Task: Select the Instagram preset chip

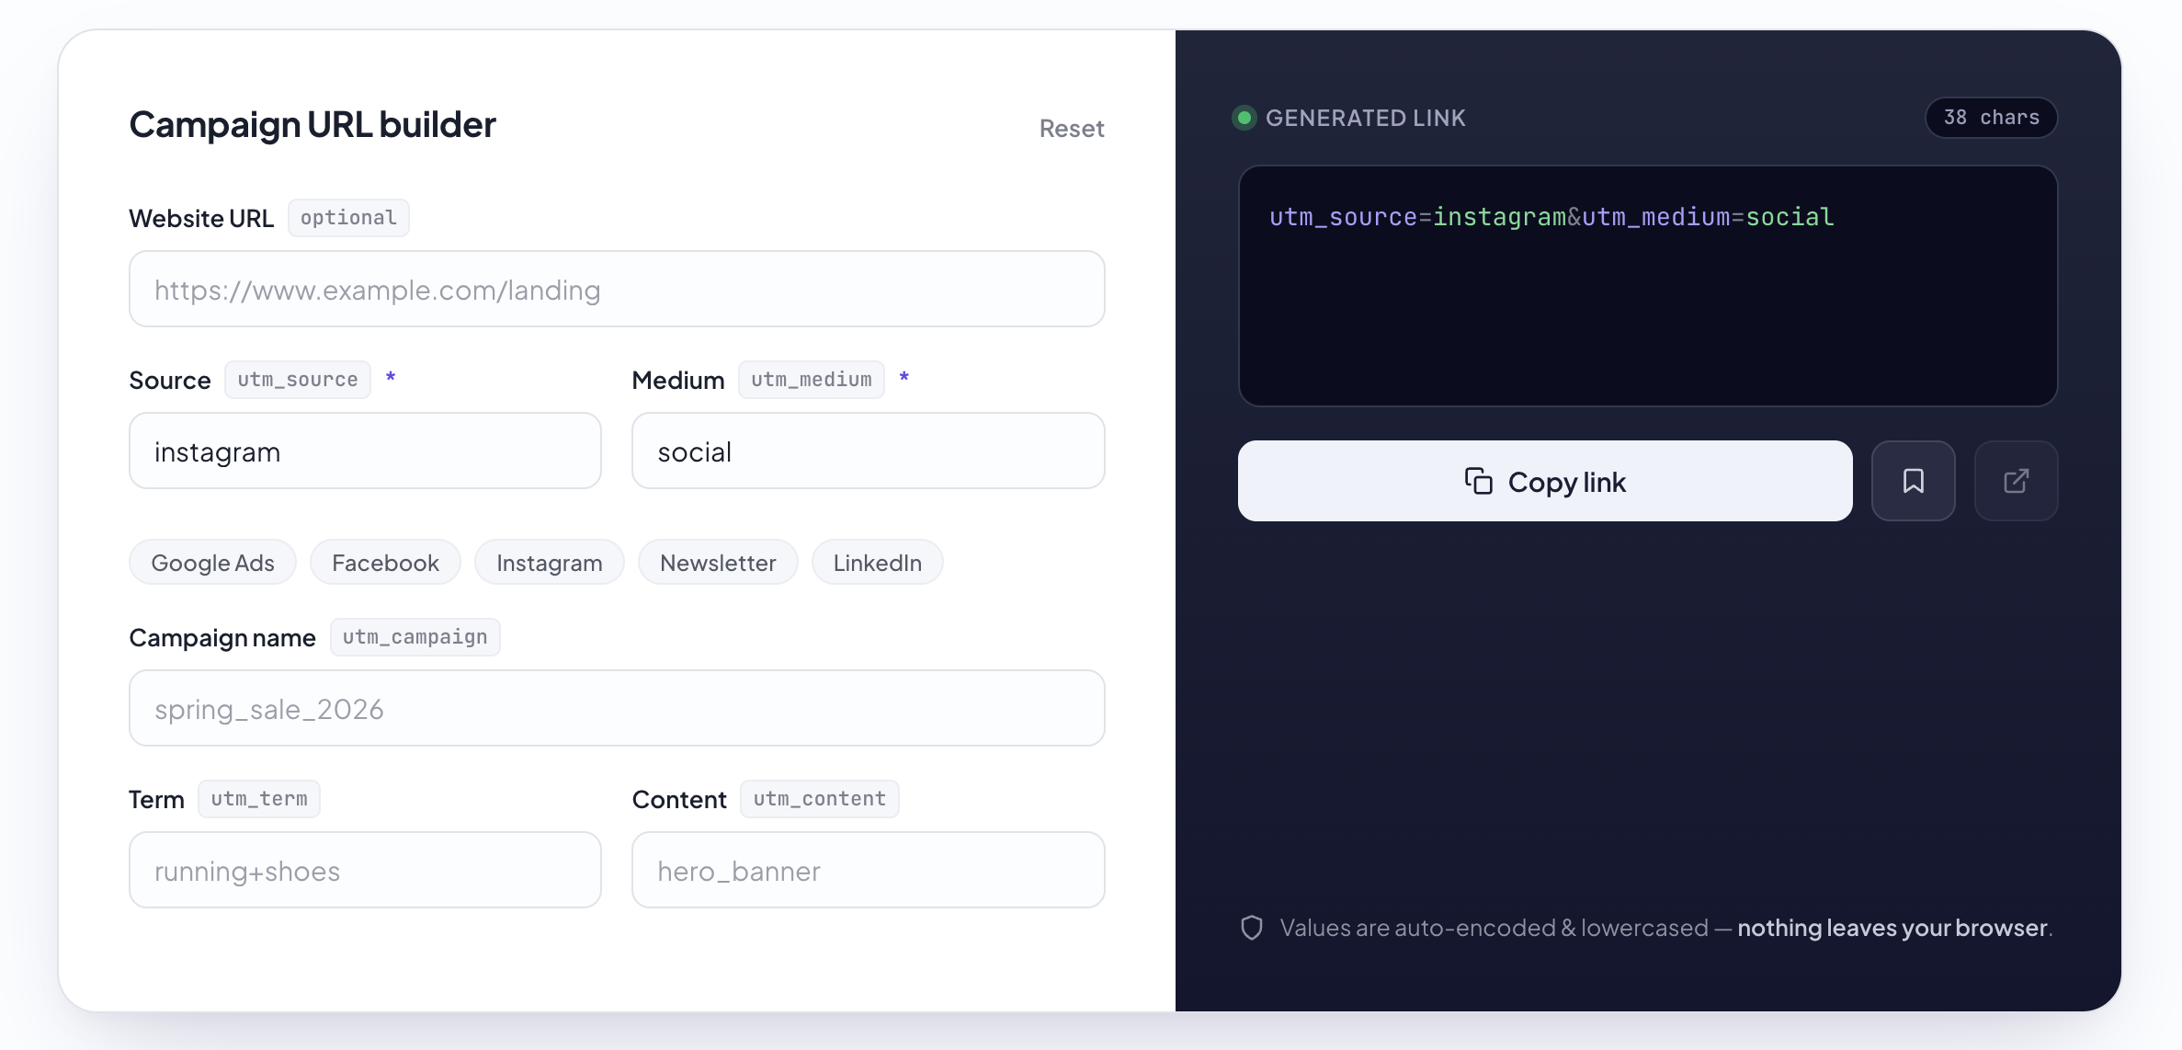Action: coord(550,563)
